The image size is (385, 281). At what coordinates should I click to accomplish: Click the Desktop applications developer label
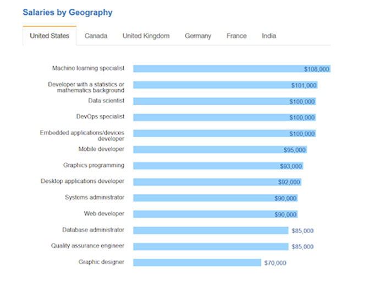82,181
